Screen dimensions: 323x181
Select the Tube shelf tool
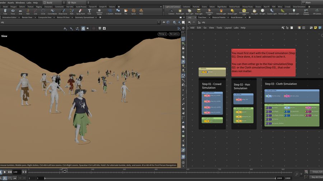coord(5,11)
